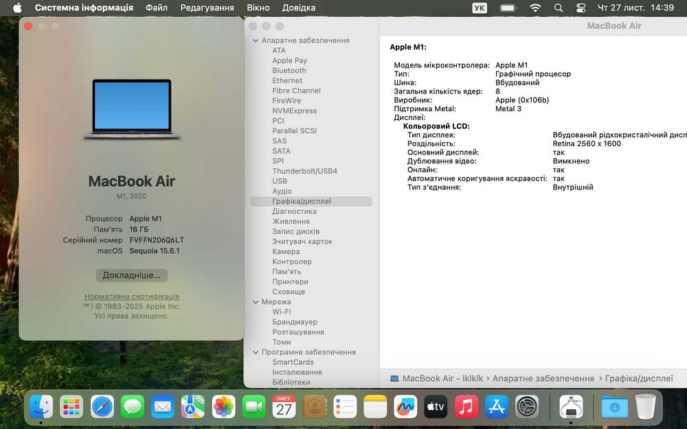
Task: Select Сховище in the sidebar
Action: pos(289,292)
